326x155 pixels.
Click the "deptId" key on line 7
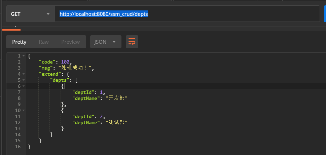pyautogui.click(x=83, y=92)
